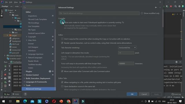185x104 pixels.
Task: Expand Build, Execution, Deployment settings
Action: point(24,78)
